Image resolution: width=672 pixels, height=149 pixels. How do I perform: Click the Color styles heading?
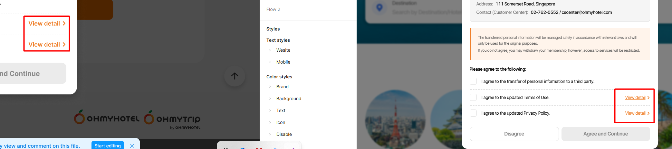[279, 77]
